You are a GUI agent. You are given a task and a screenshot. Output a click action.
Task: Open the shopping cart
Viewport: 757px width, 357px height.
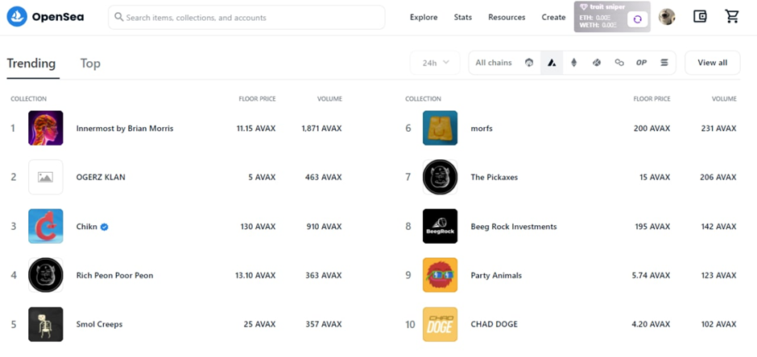pyautogui.click(x=732, y=16)
